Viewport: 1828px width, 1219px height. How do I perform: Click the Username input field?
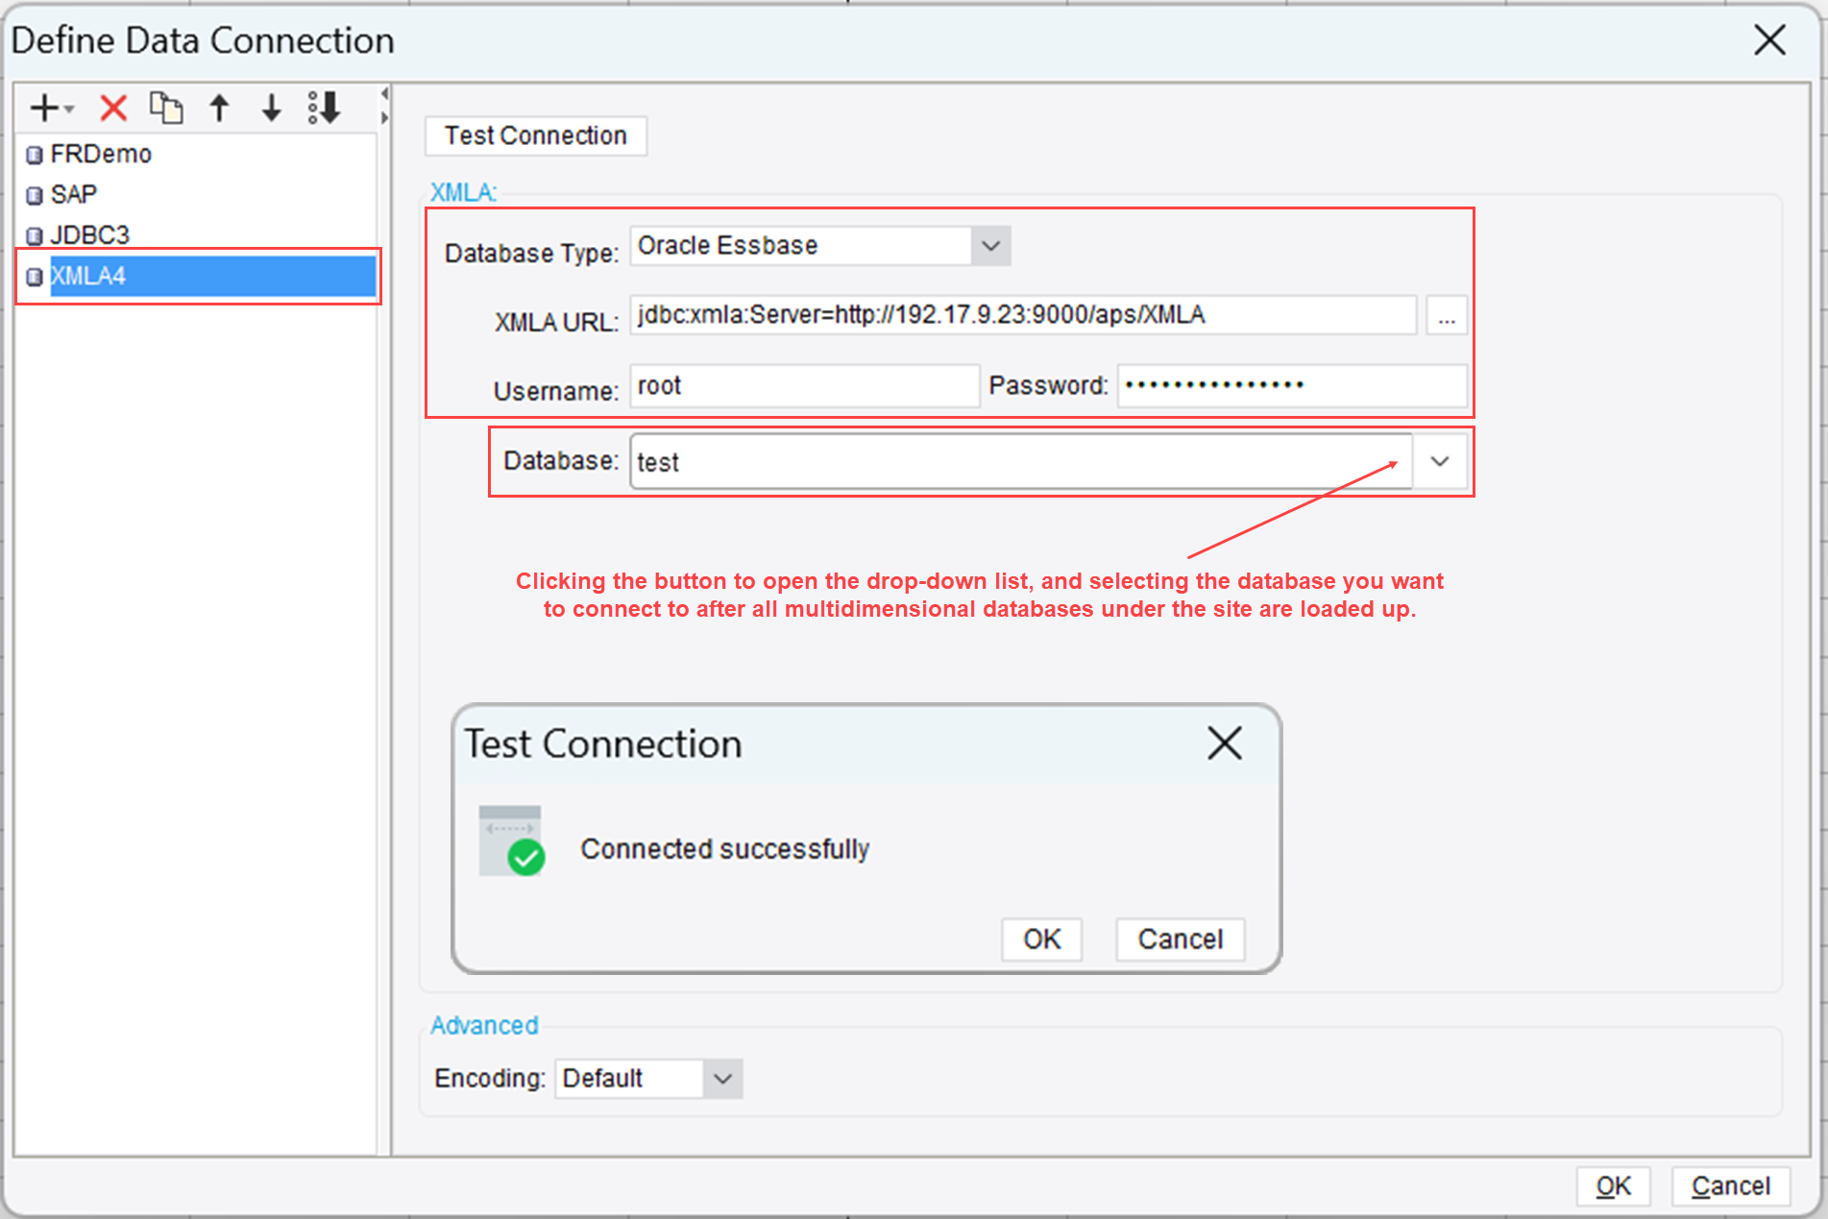pos(804,386)
